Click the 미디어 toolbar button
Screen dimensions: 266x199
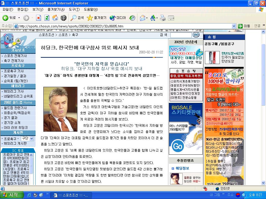(118, 18)
